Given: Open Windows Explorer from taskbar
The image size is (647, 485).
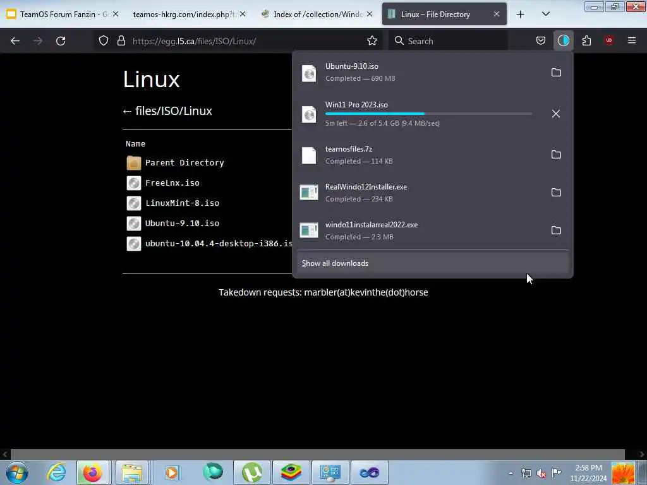Looking at the screenshot, I should [131, 472].
